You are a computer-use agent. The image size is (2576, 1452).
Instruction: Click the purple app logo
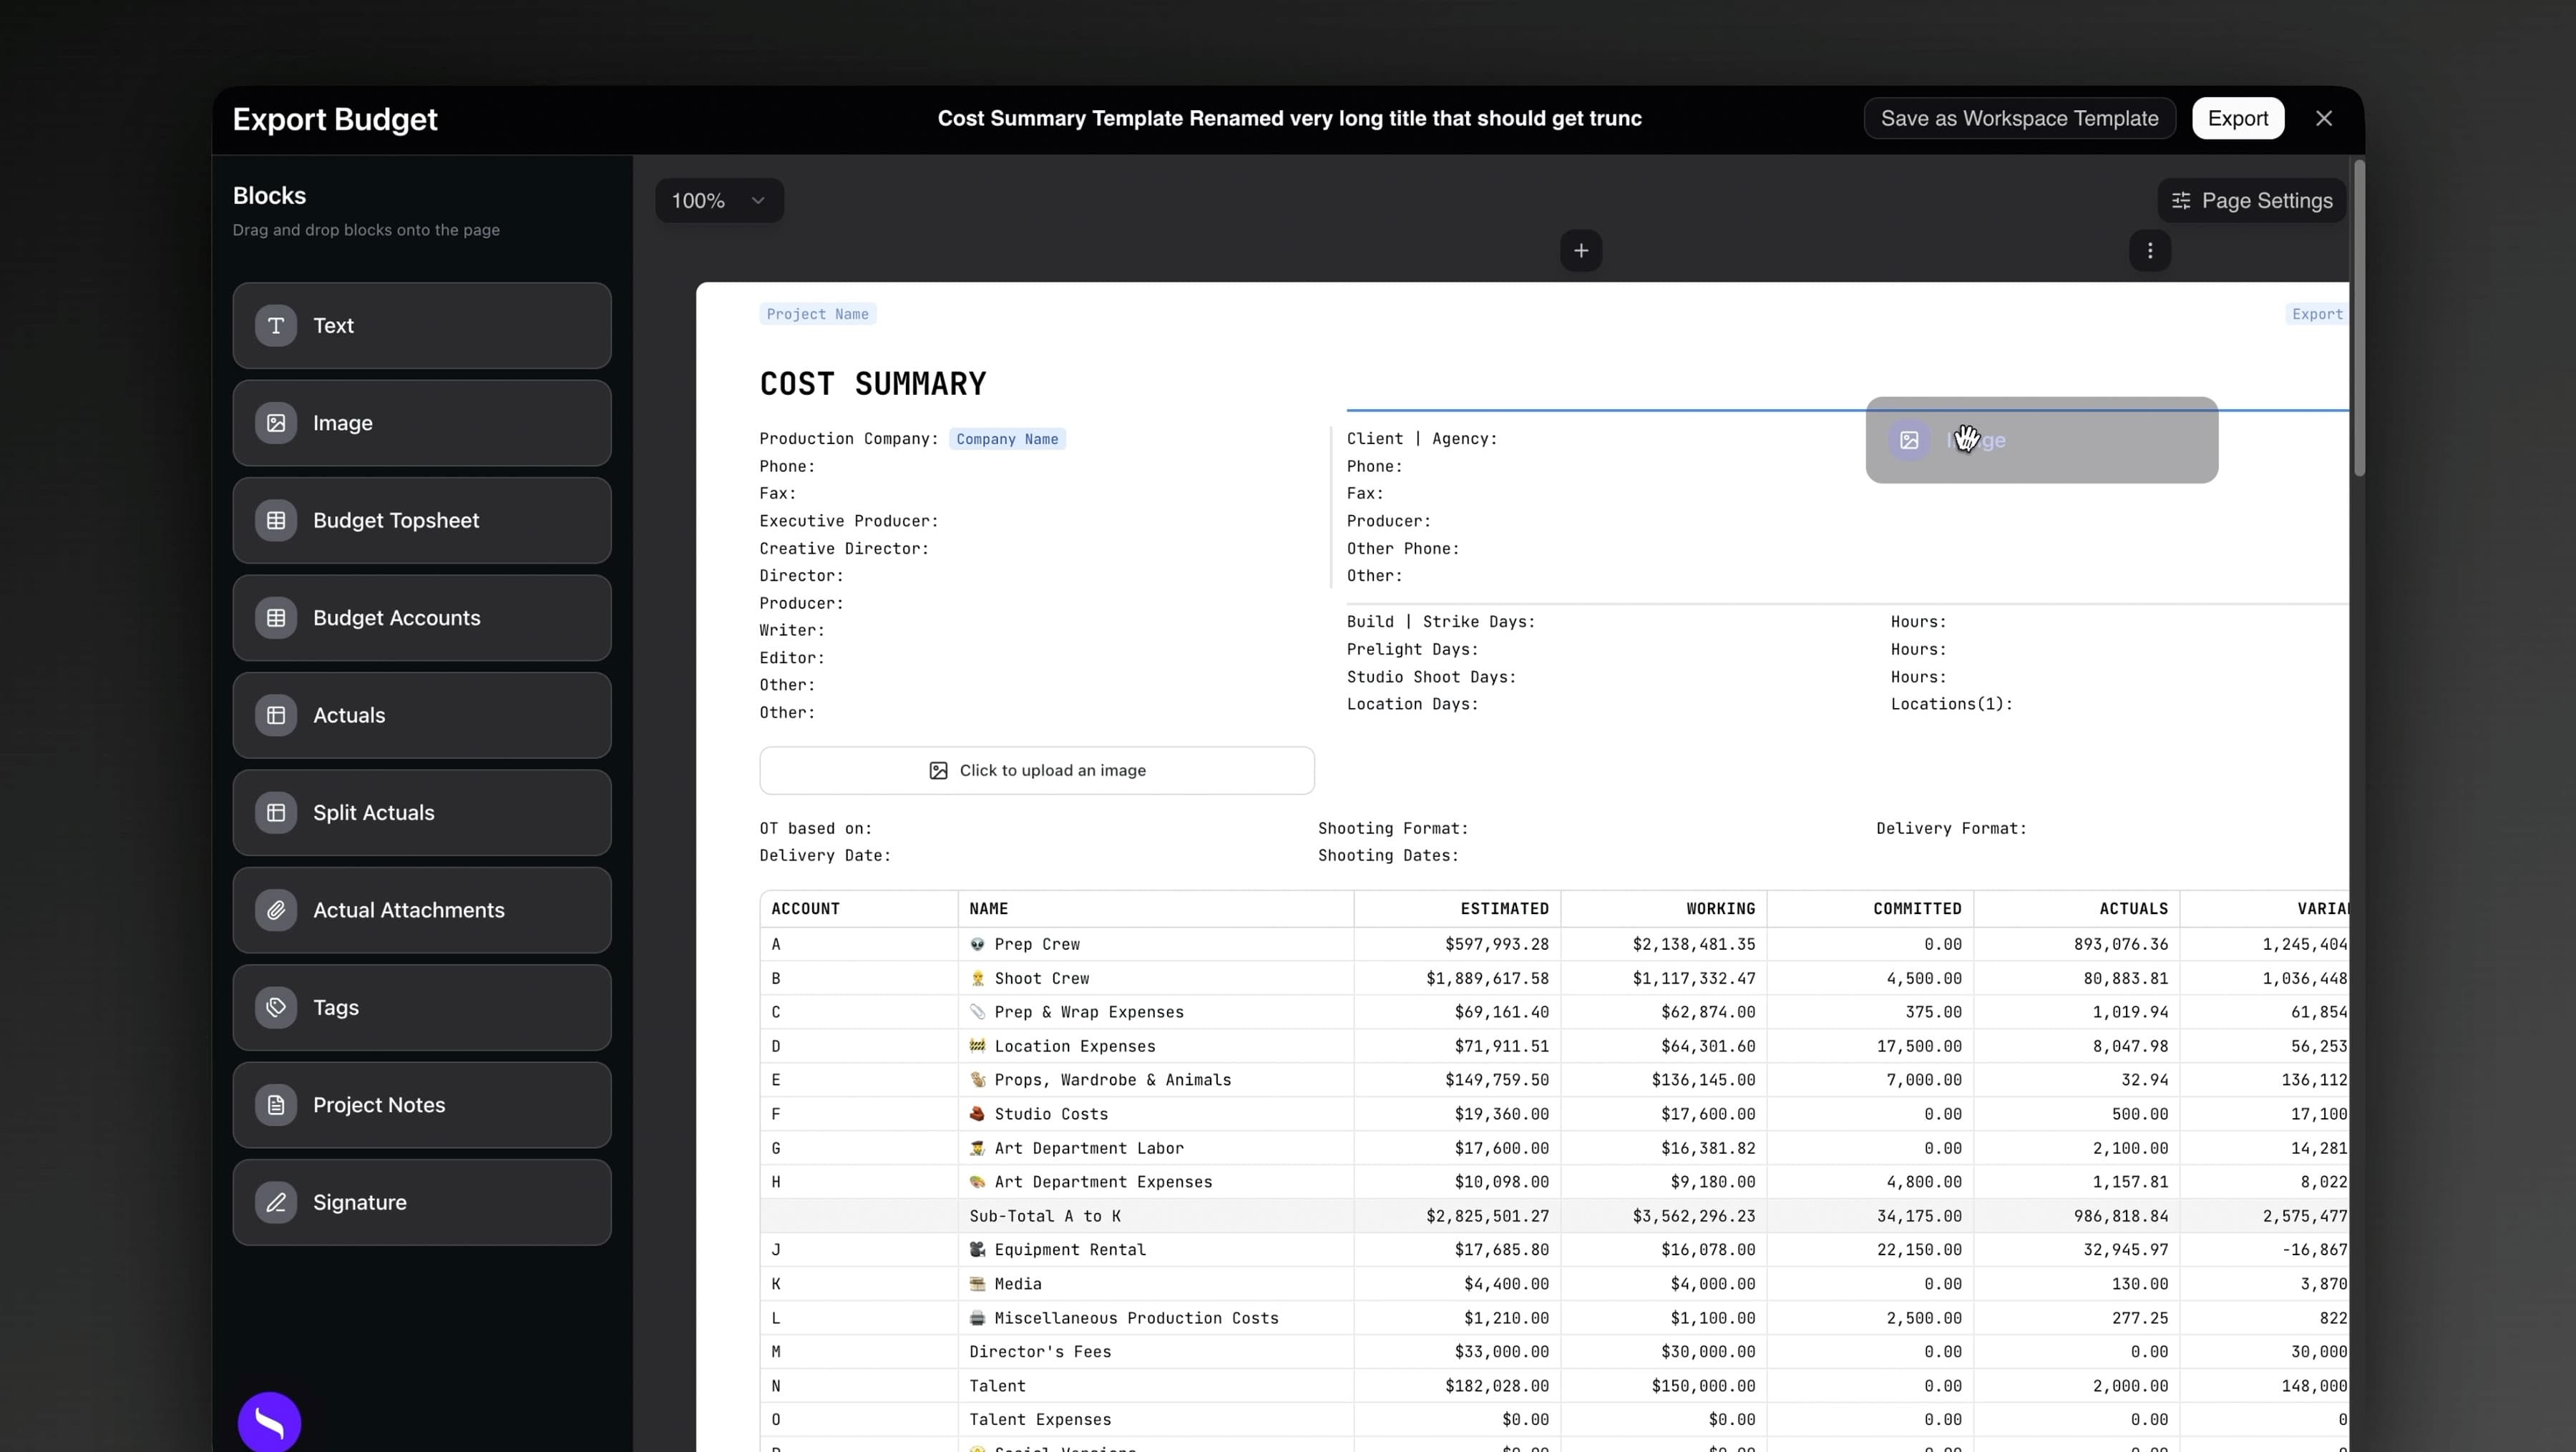click(268, 1421)
